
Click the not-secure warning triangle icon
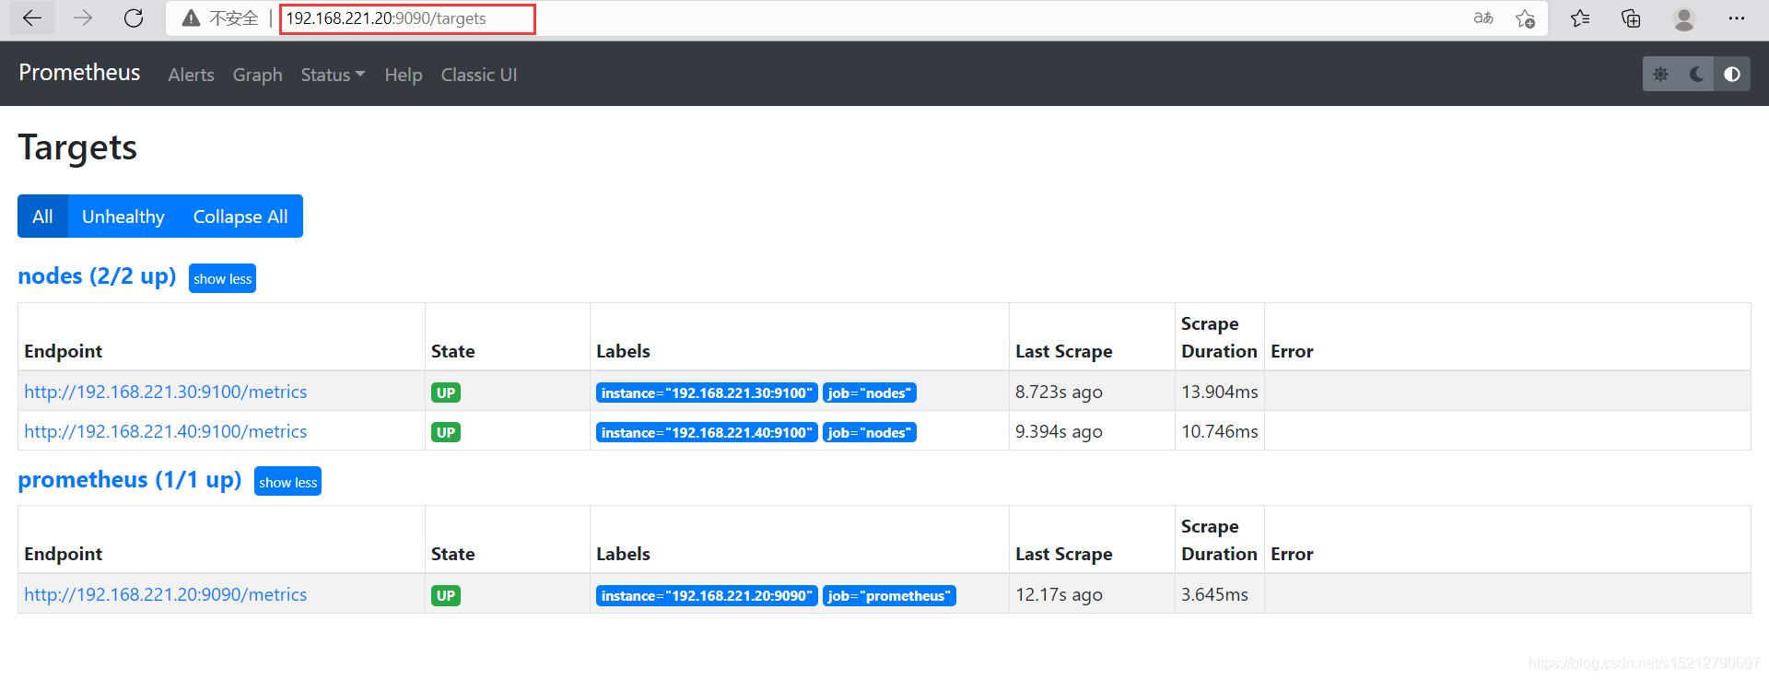(191, 18)
